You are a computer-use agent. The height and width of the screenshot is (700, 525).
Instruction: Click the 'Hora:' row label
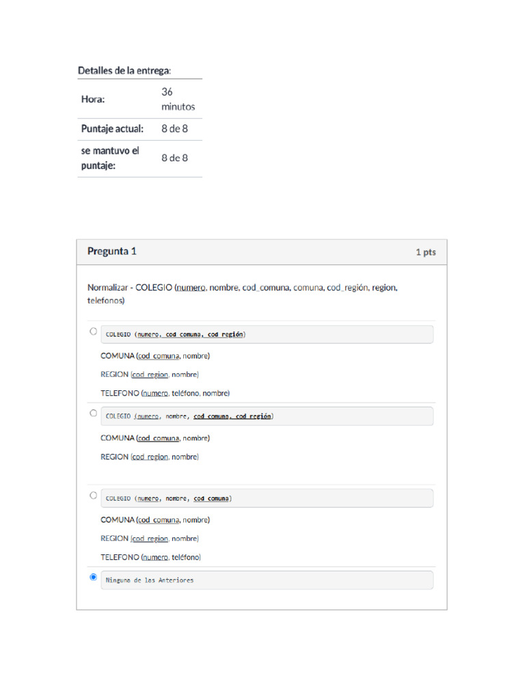(x=93, y=99)
